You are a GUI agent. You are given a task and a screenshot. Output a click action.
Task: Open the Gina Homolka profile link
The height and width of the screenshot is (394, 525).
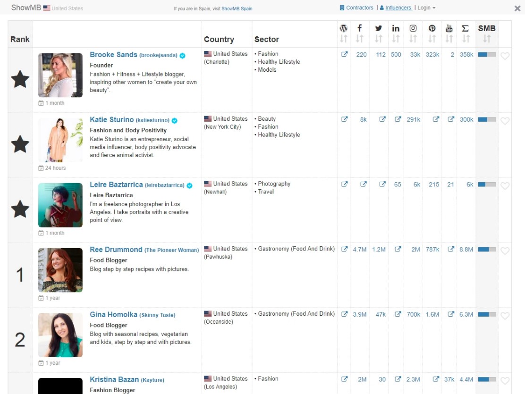click(113, 314)
